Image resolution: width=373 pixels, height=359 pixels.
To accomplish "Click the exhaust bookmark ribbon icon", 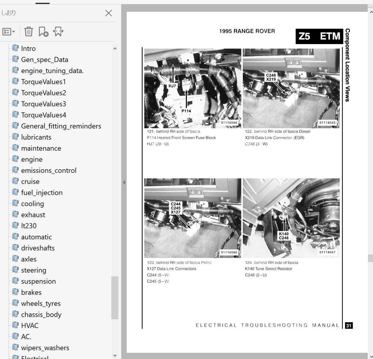I will pos(15,214).
